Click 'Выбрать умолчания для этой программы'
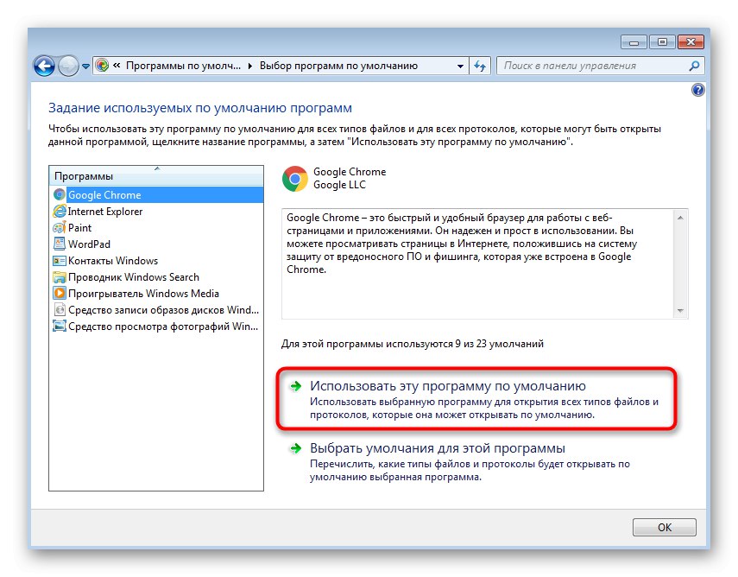 coord(438,448)
